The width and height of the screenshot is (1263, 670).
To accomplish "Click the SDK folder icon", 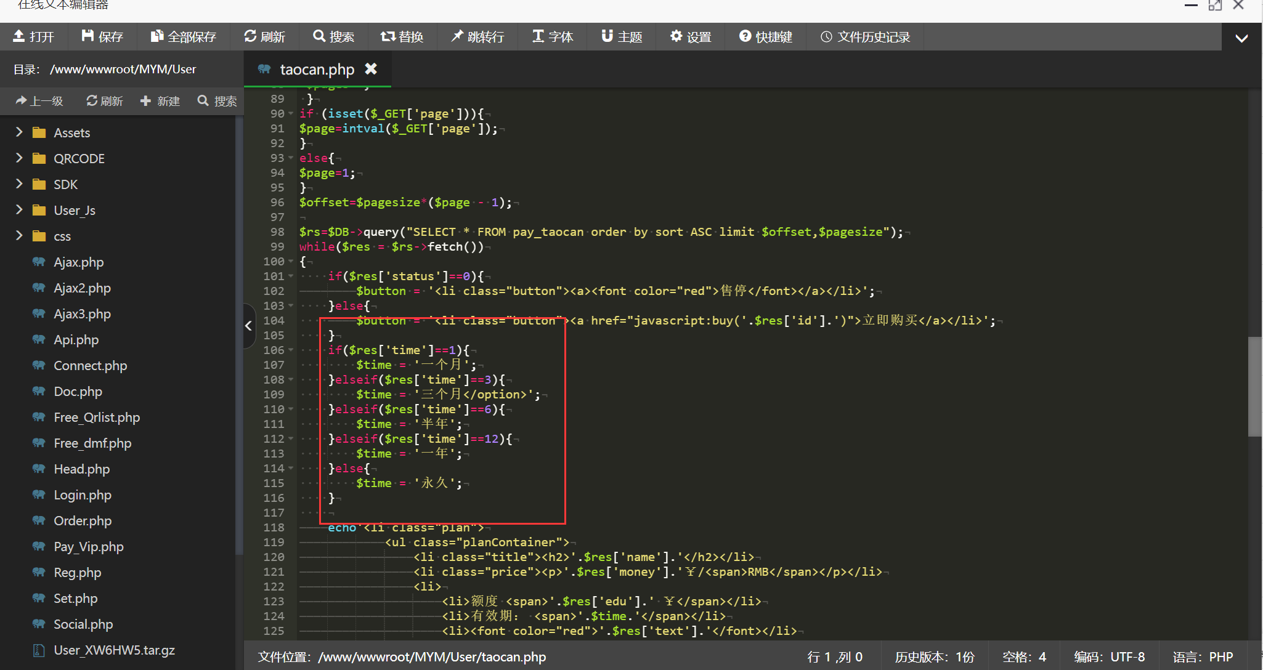I will (x=39, y=184).
